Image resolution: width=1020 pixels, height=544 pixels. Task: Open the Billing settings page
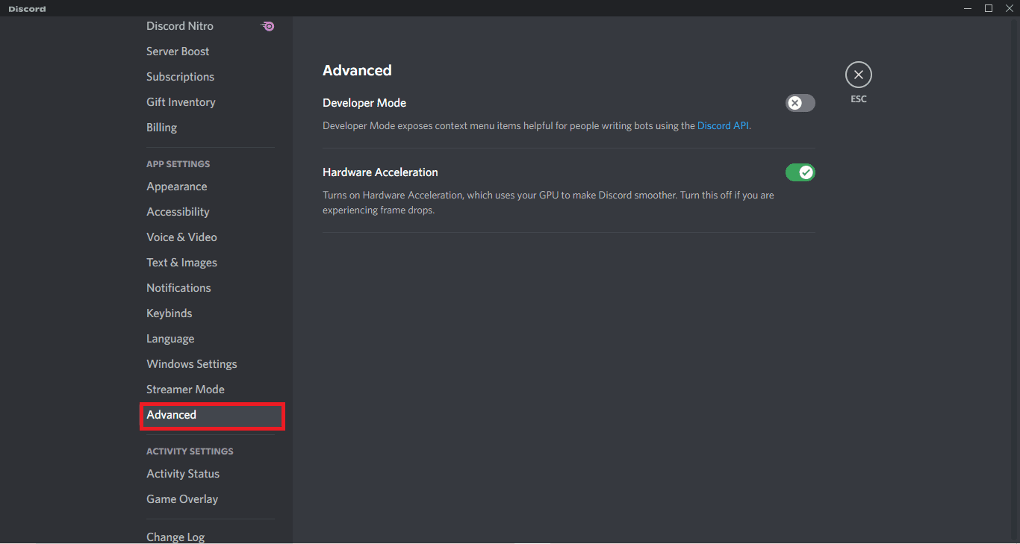161,127
